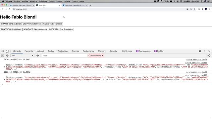Image resolution: width=212 pixels, height=119 pixels.
Task: Go forward in browser history
Action: pyautogui.click(x=6, y=9)
